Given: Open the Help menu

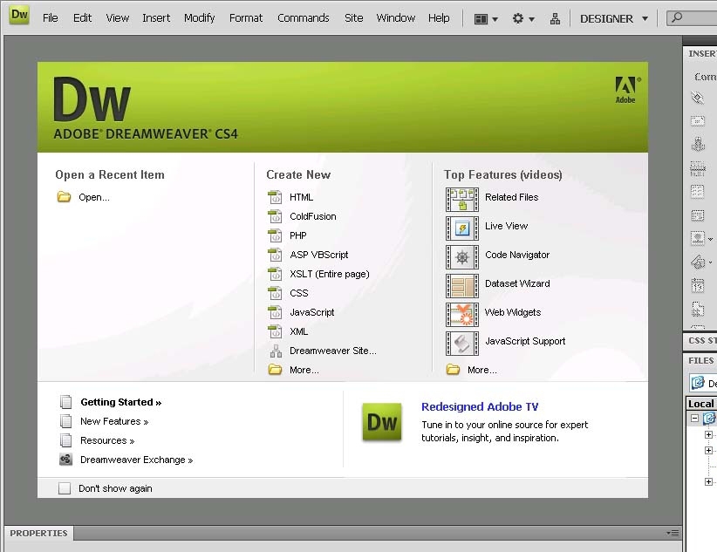Looking at the screenshot, I should tap(439, 17).
